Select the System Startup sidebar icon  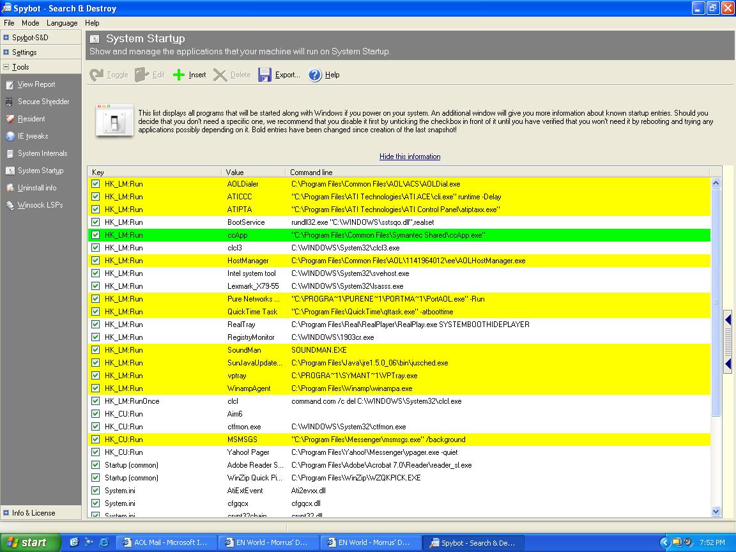point(10,171)
